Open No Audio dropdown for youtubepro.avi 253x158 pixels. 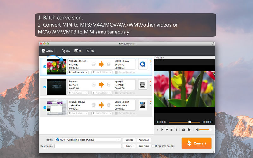coord(78,113)
